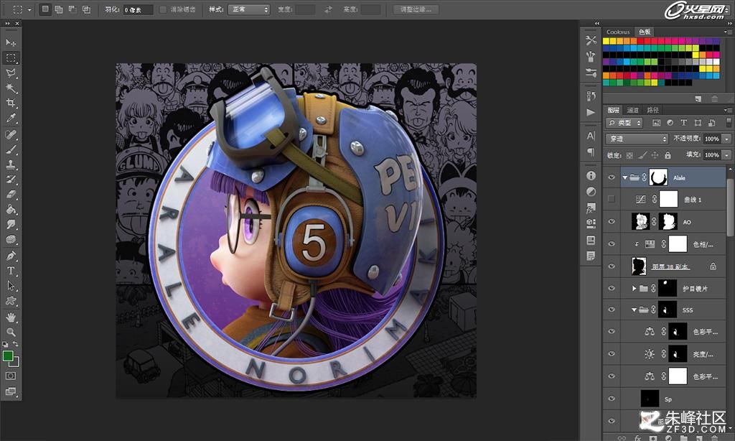Switch to the 路径 paths tab
The width and height of the screenshot is (735, 441).
point(652,111)
